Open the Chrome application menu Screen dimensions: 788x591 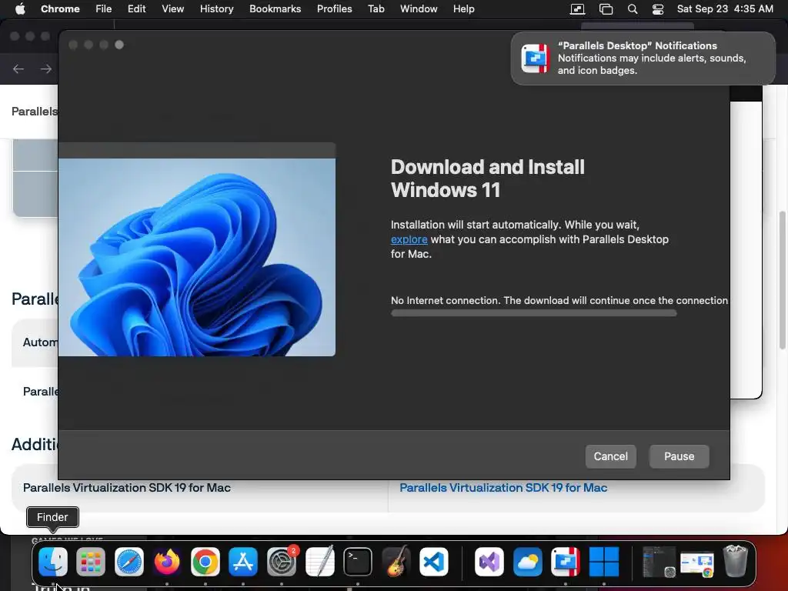(60, 8)
